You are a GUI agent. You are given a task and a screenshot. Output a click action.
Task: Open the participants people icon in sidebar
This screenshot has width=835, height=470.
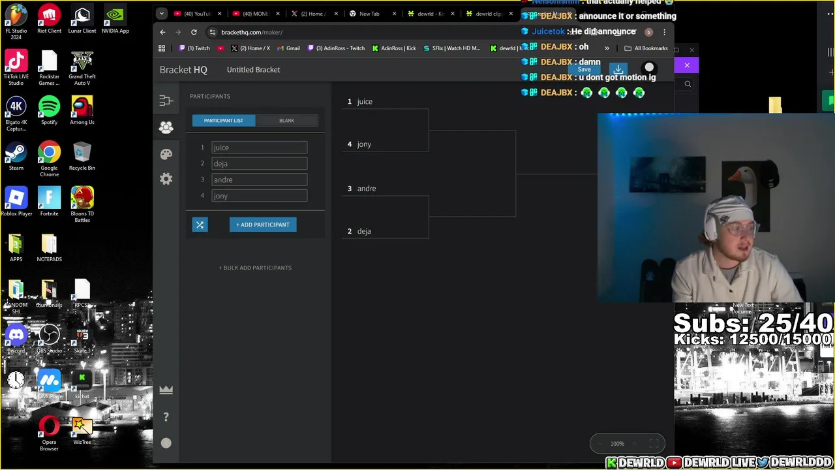tap(166, 127)
